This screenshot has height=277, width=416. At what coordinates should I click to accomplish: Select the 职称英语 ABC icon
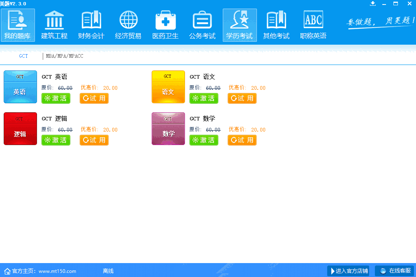tap(313, 25)
